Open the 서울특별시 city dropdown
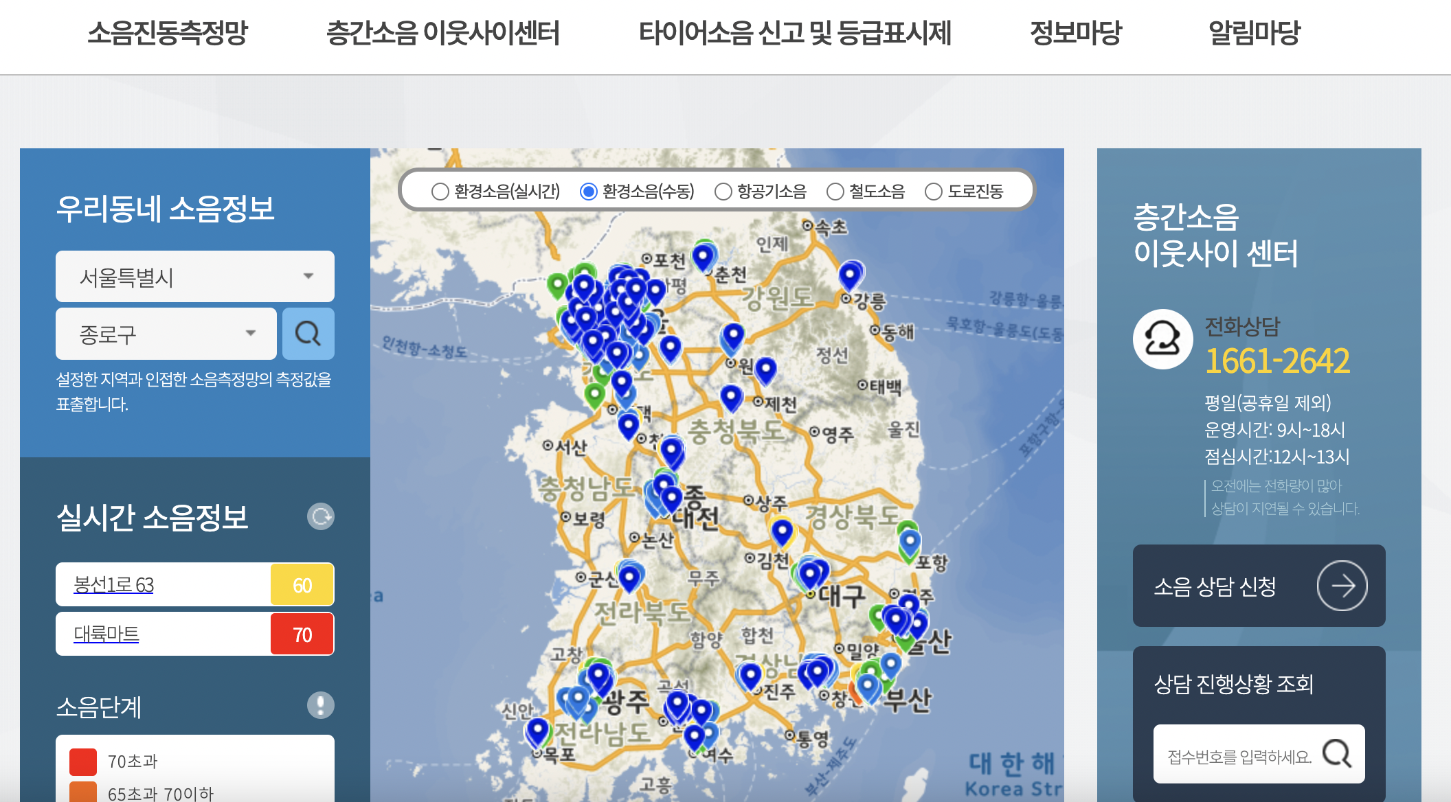1451x802 pixels. click(194, 277)
